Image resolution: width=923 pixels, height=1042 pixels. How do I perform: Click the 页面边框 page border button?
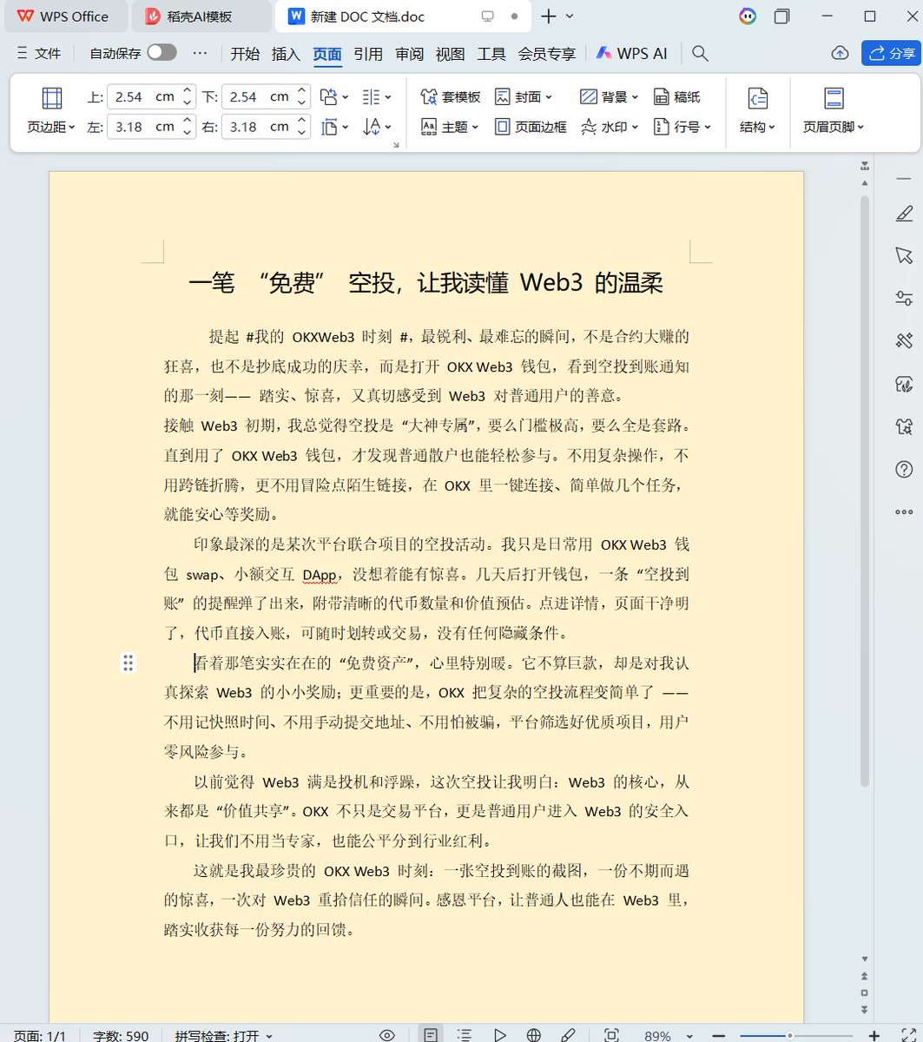point(531,127)
